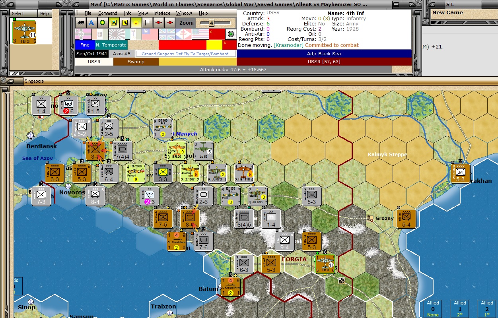The width and height of the screenshot is (498, 318).
Task: Select the Italian flag in the country bar
Action: click(x=100, y=34)
